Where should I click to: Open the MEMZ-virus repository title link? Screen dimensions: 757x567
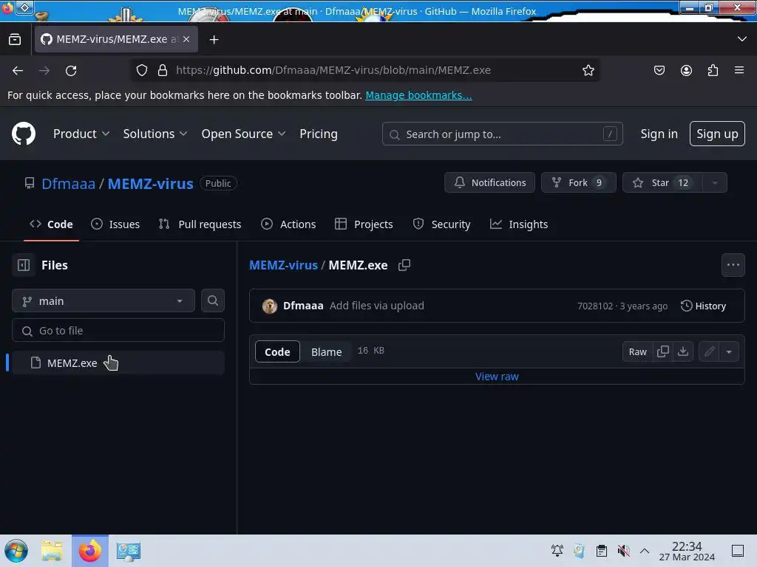(x=151, y=184)
